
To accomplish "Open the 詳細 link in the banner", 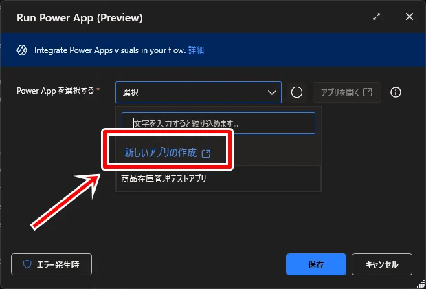I will [196, 50].
